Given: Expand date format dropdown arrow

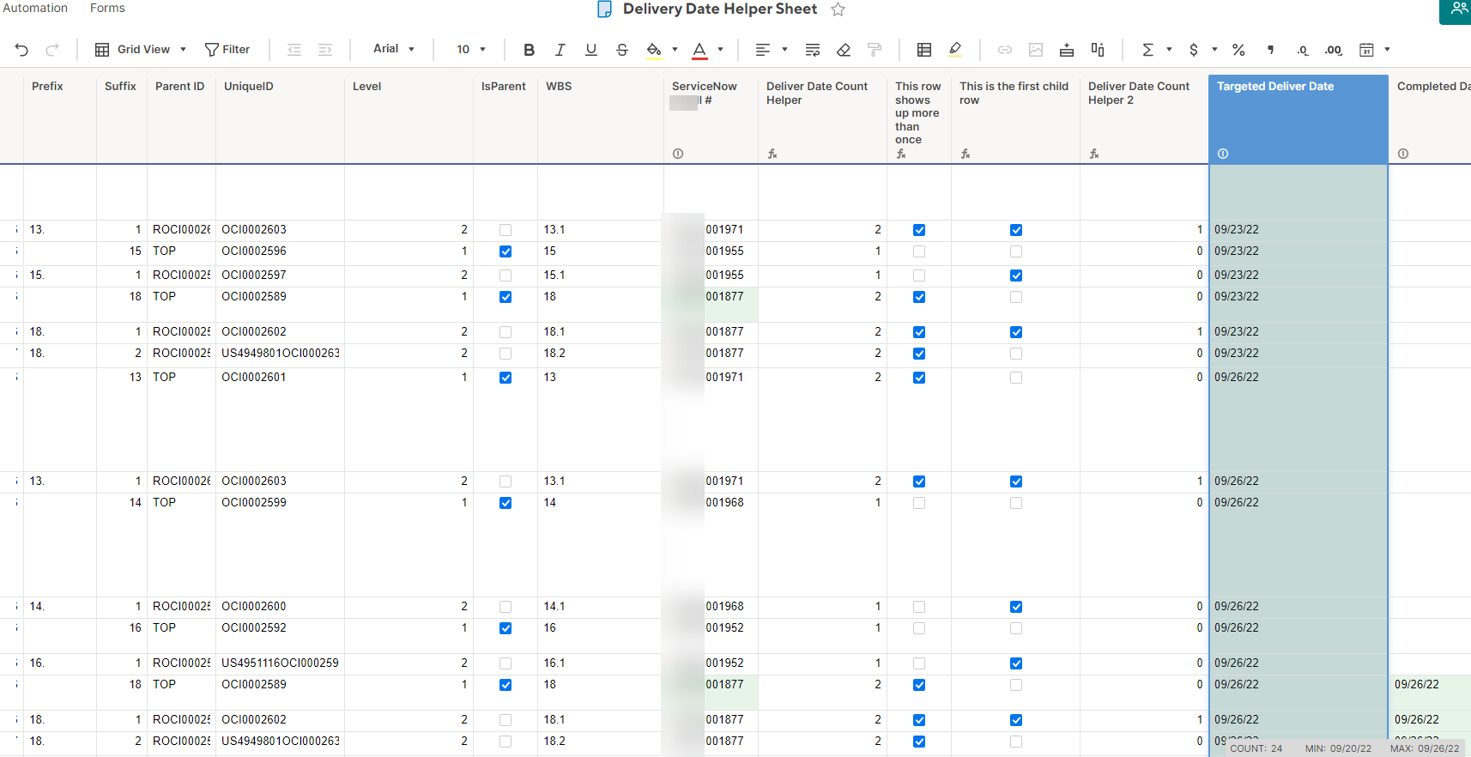Looking at the screenshot, I should (1388, 50).
